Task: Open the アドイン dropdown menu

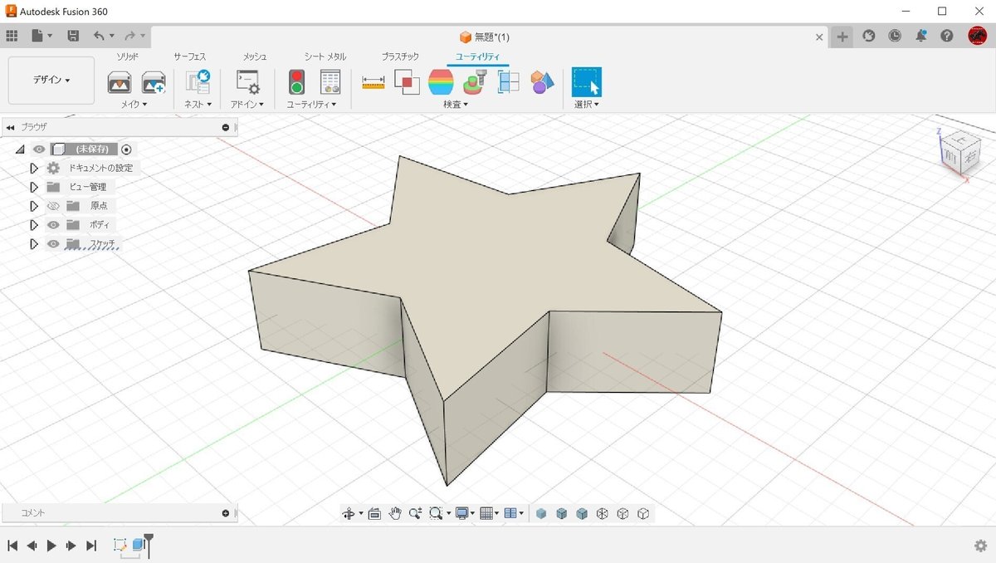Action: [247, 105]
